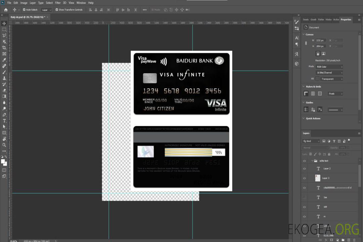
Task: Hide the 'edite text' group
Action: (x=305, y=161)
